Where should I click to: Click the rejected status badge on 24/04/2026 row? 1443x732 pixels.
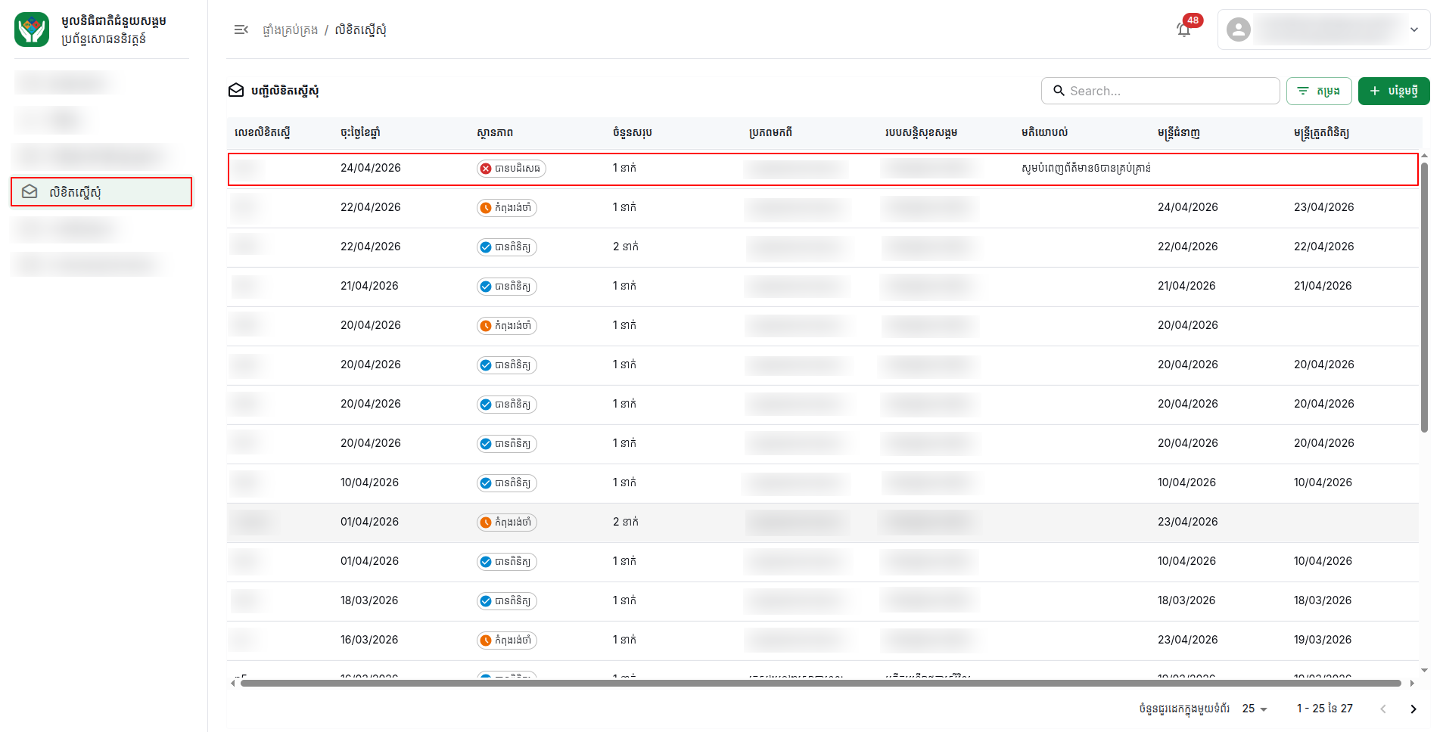[512, 169]
